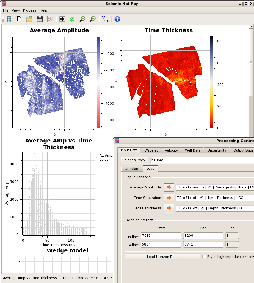Create a new document with the blank page icon
Image resolution: width=254 pixels, height=283 pixels.
tap(19, 19)
